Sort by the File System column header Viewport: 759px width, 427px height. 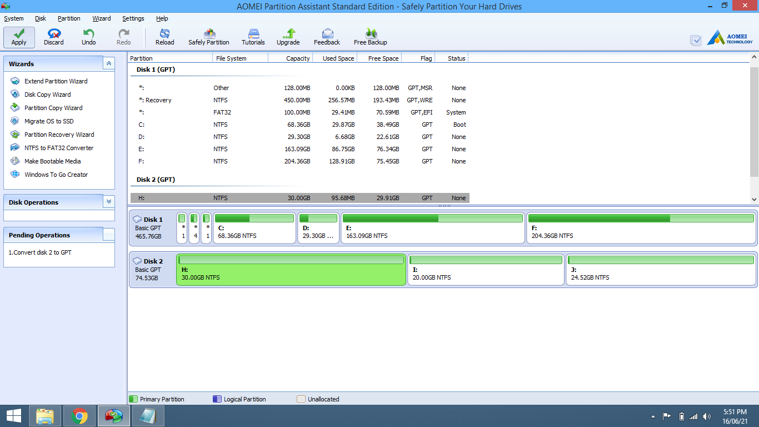pos(241,58)
